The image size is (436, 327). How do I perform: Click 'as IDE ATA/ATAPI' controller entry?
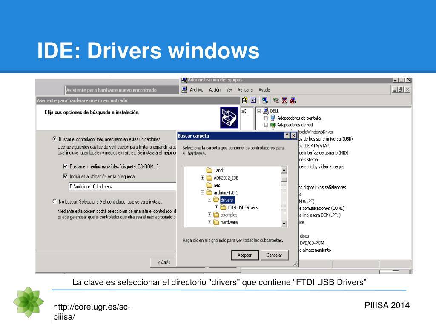tap(315, 146)
